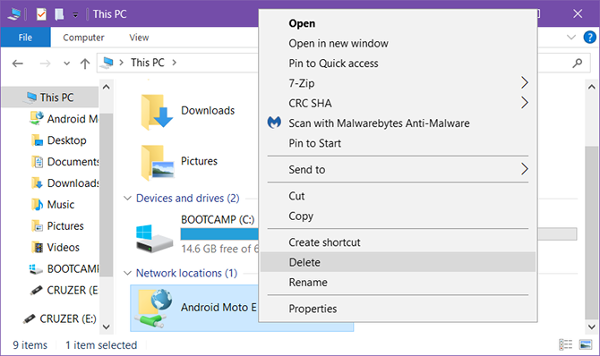Choose Open in new window
This screenshot has height=356, width=600.
[398, 43]
